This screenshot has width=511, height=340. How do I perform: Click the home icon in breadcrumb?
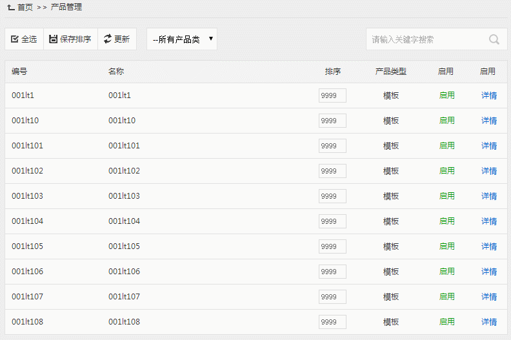pyautogui.click(x=11, y=7)
